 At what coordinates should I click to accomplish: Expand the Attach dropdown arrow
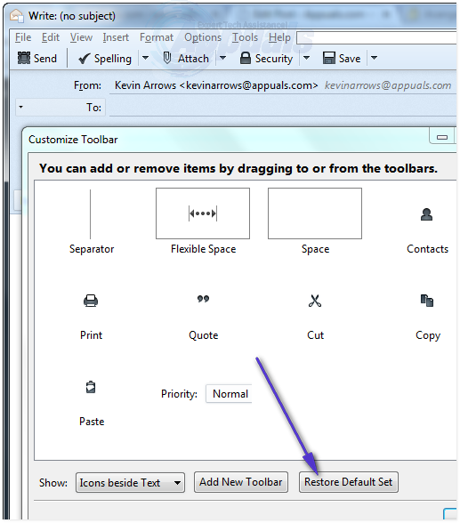222,58
